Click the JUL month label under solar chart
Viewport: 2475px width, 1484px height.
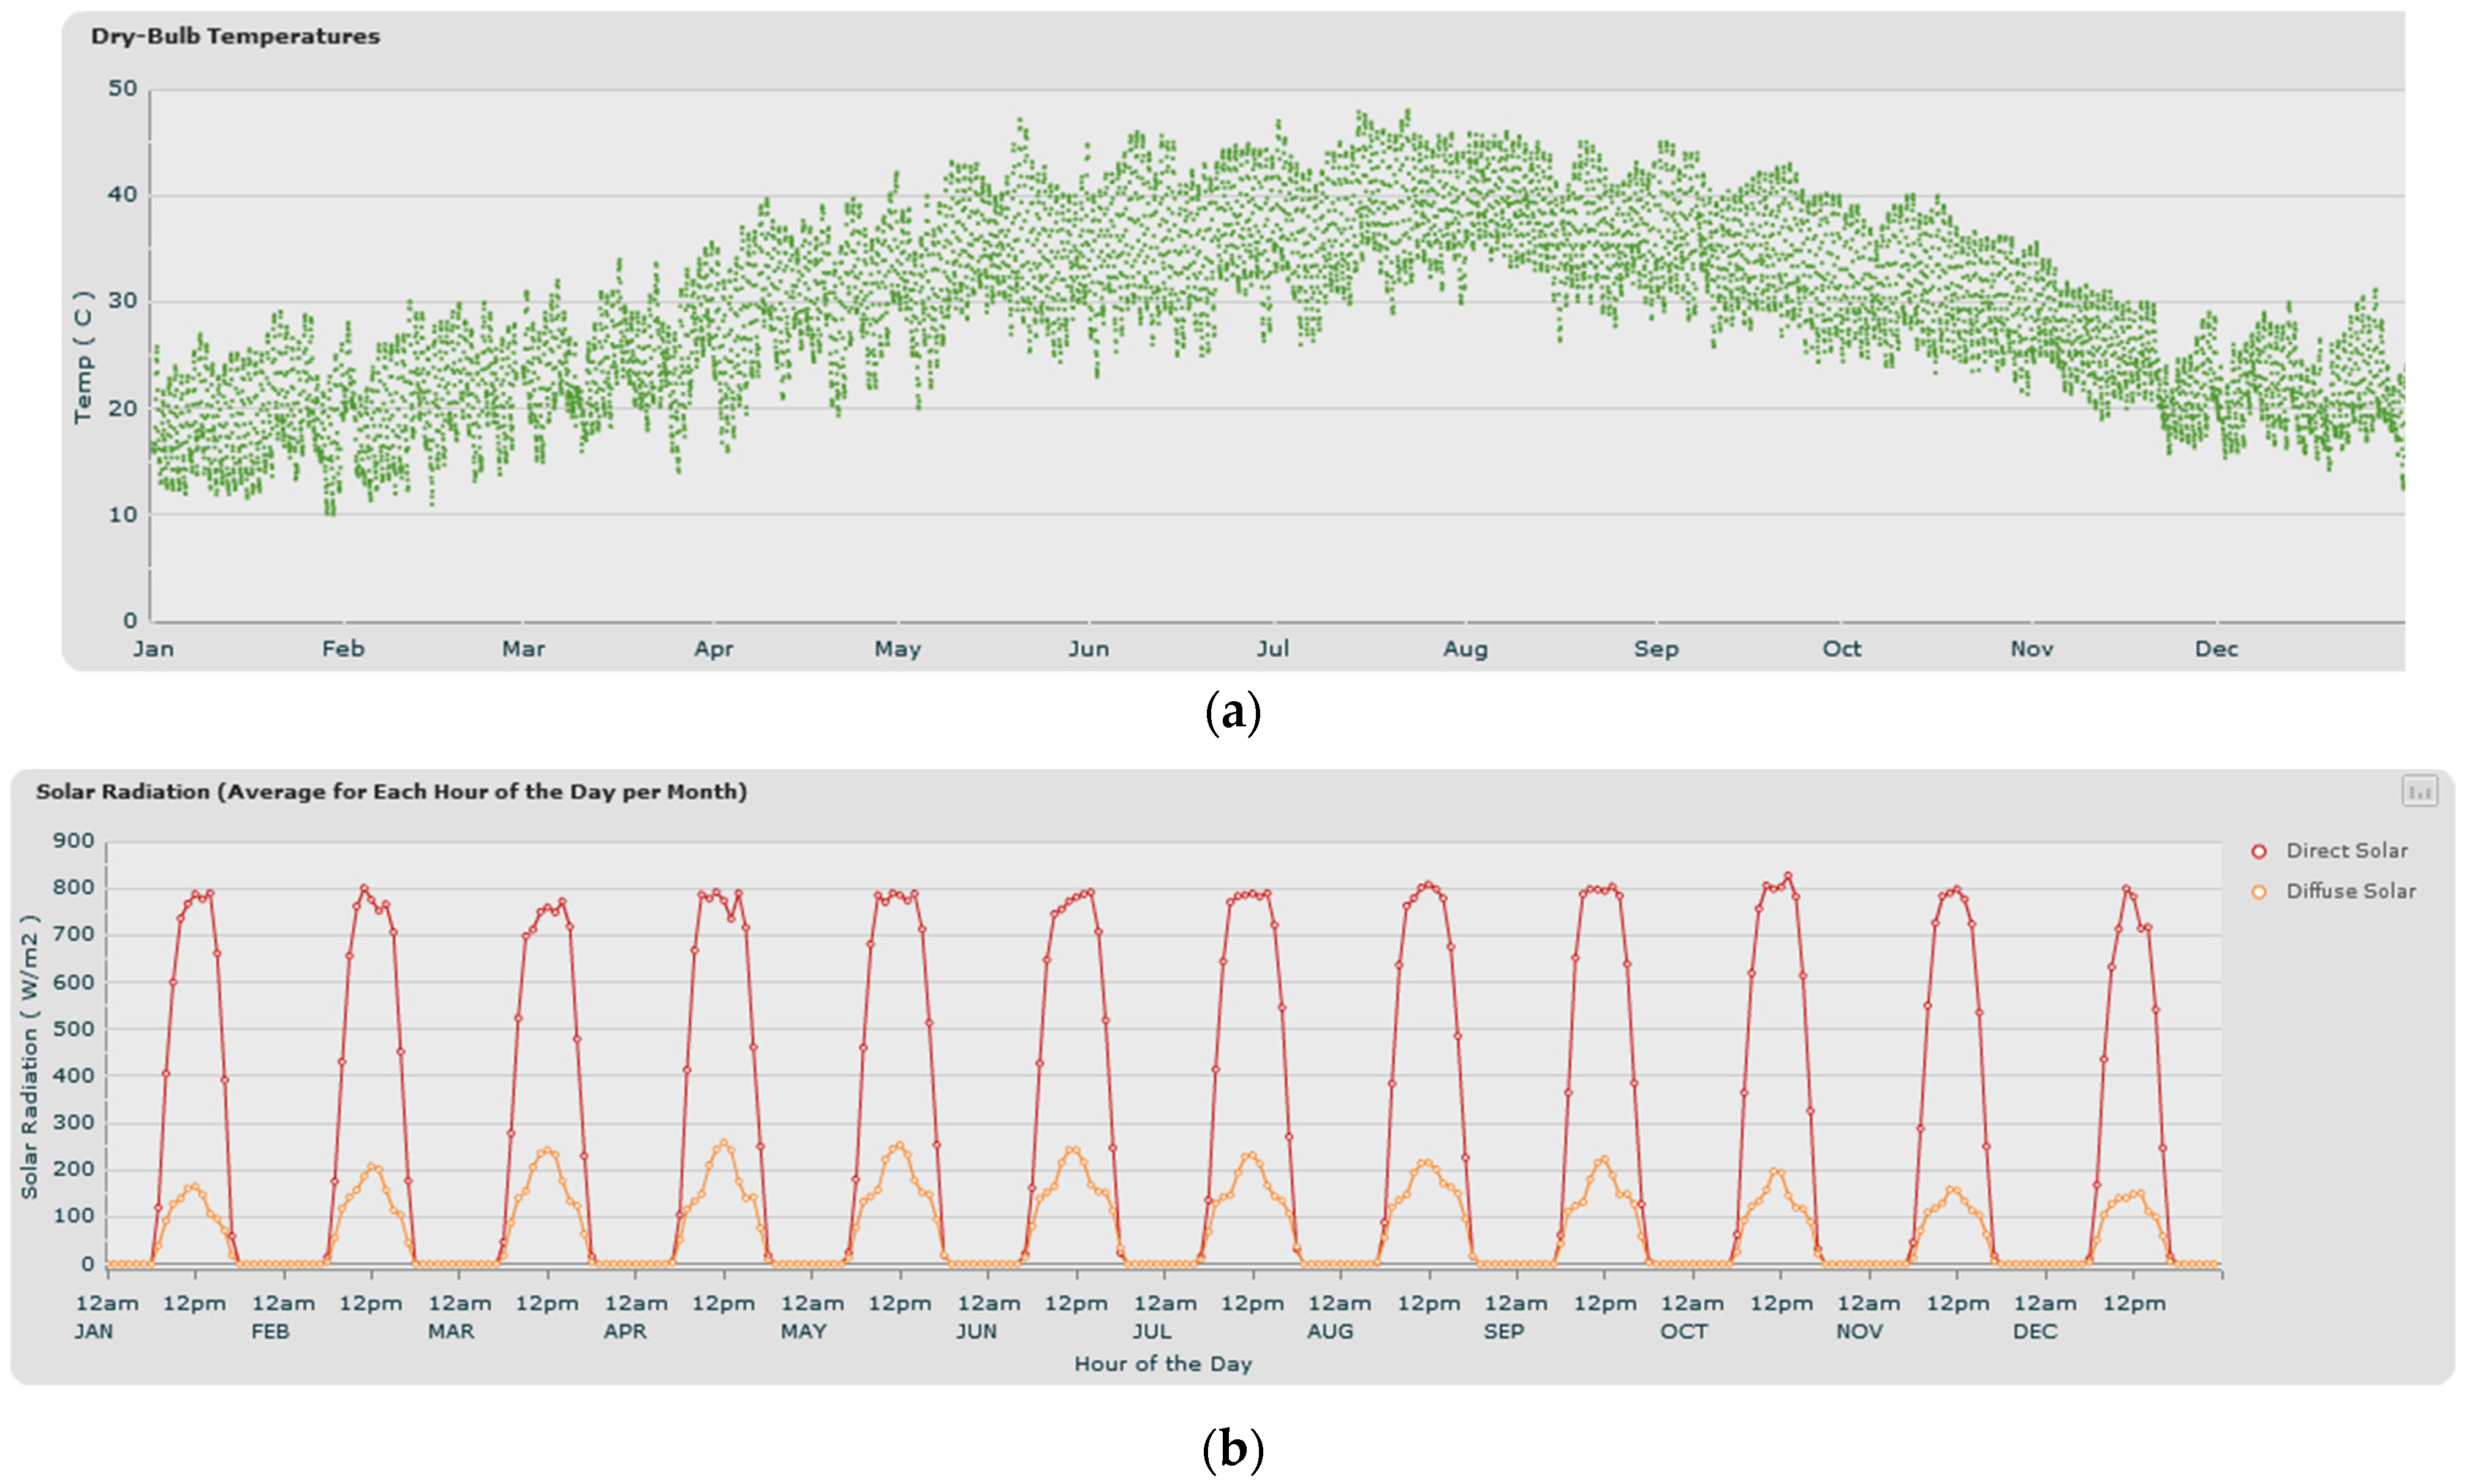[x=1151, y=1331]
